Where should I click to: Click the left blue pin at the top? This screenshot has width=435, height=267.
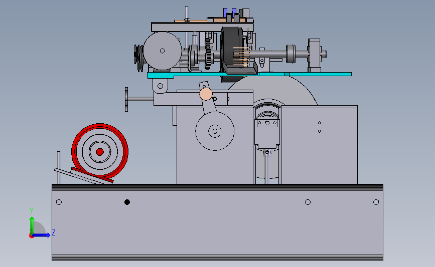[x=225, y=12]
